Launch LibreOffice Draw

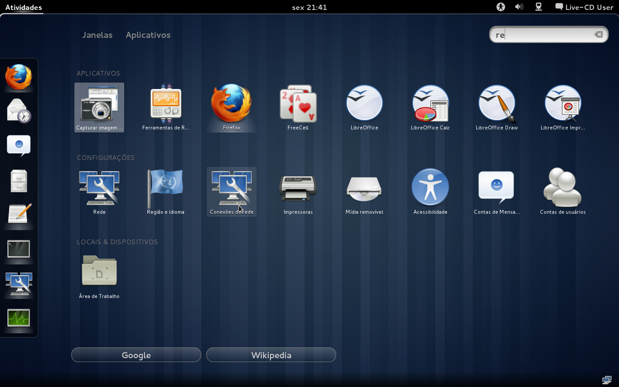point(496,107)
